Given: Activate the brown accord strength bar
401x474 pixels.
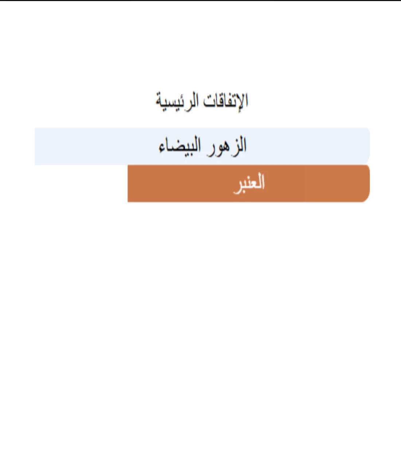Looking at the screenshot, I should pos(249,183).
